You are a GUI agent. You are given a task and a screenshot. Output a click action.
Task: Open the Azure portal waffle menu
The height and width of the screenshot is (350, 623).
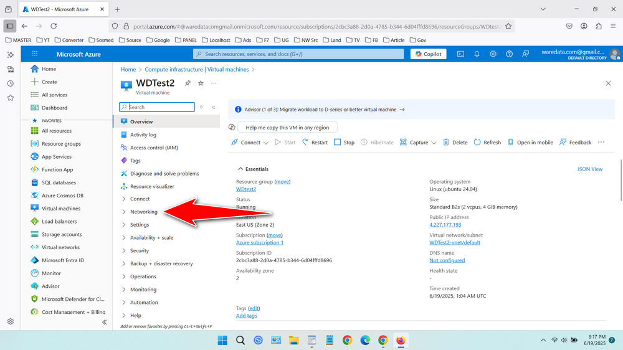tap(35, 54)
